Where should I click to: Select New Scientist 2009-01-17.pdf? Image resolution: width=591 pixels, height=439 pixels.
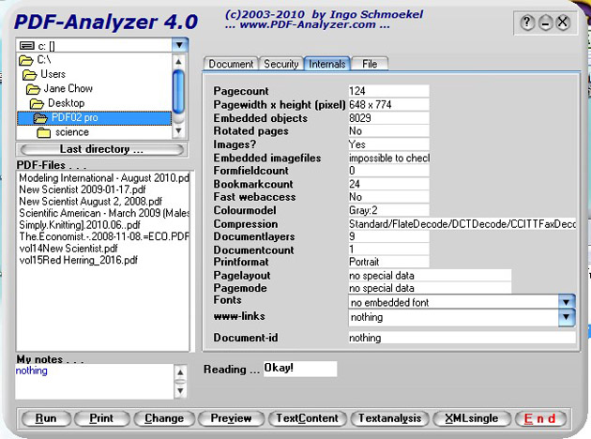[83, 189]
